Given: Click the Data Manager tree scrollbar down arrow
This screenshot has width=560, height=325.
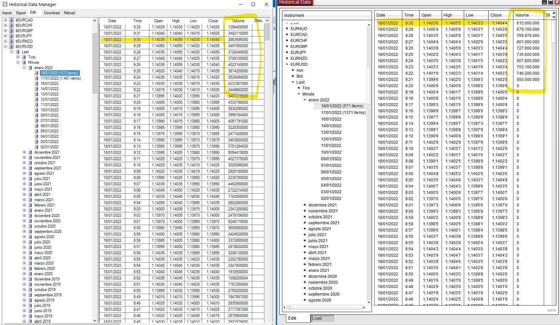Looking at the screenshot, I should [95, 320].
